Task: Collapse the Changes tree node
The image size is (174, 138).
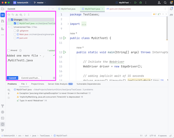Action: pos(9,20)
